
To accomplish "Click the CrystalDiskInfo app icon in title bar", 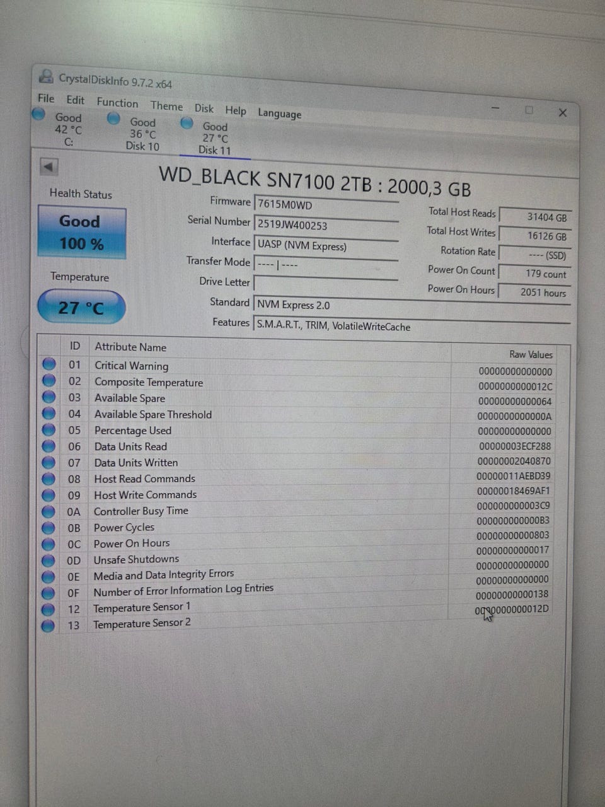I will coord(46,77).
